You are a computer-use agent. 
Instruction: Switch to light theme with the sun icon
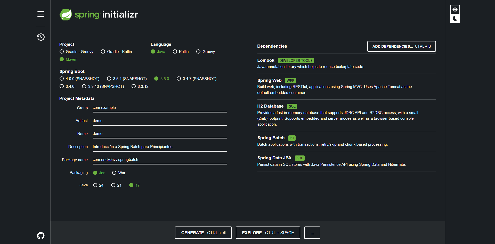point(455,10)
